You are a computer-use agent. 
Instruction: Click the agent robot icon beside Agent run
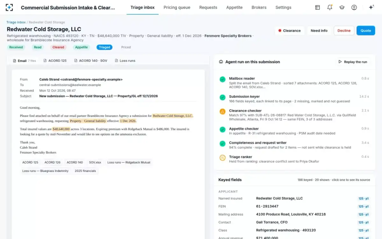pos(221,62)
